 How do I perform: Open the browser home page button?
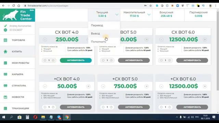[x=19, y=6]
